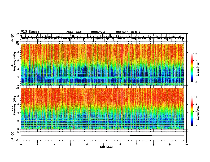
Task: Click the "station=OUI" header label
Action: (98, 32)
